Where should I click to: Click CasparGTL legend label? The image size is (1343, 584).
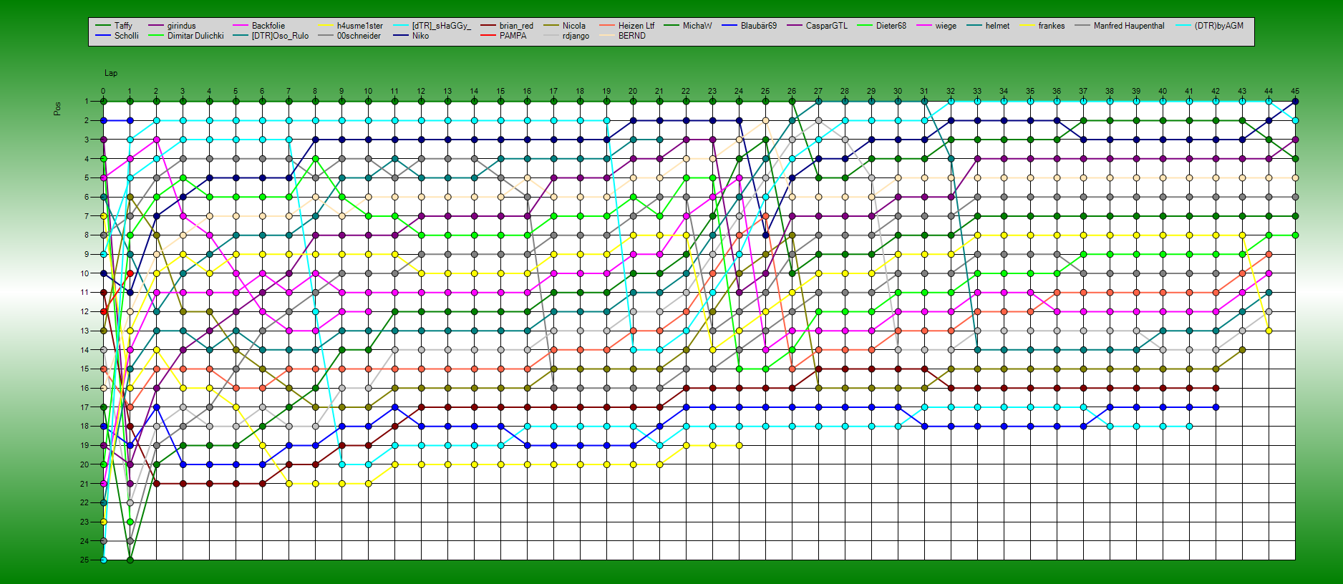coord(826,26)
